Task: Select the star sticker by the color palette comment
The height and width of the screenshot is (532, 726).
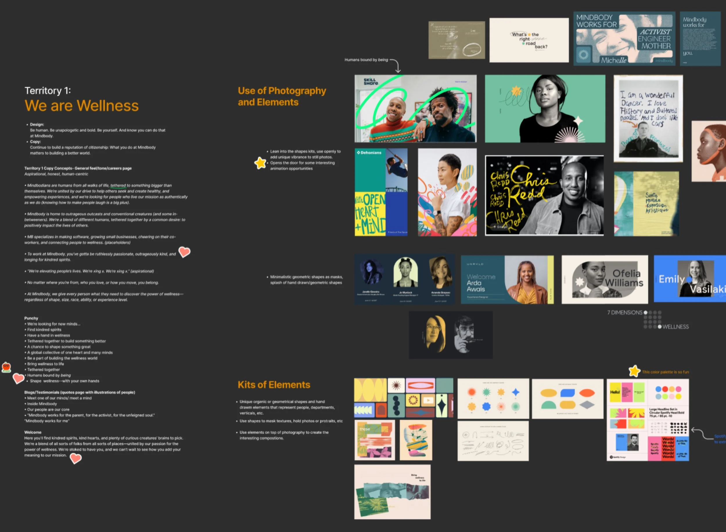Action: point(634,371)
